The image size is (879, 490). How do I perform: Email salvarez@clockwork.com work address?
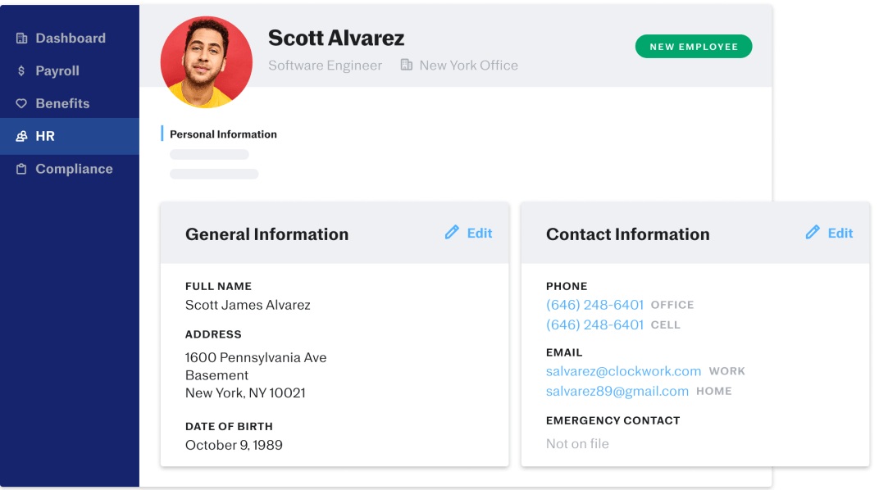pos(623,371)
